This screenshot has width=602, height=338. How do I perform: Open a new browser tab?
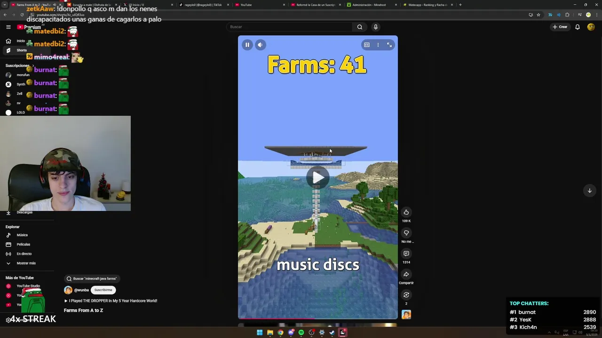pyautogui.click(x=460, y=5)
